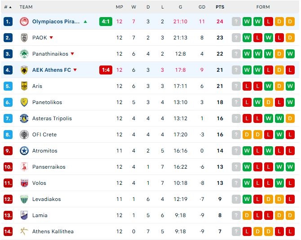
Task: Sort standings by the PTS column header
Action: coord(220,7)
